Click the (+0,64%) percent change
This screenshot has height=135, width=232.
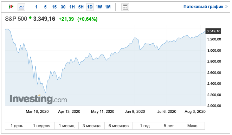pyautogui.click(x=87, y=19)
